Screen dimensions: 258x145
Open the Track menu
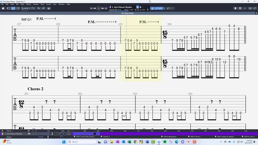point(12,4)
